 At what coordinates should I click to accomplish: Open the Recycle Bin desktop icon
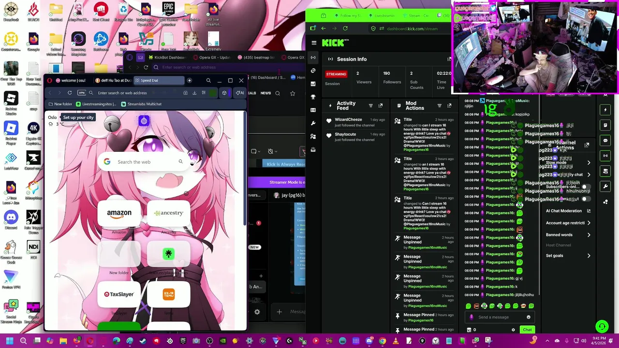(x=123, y=11)
